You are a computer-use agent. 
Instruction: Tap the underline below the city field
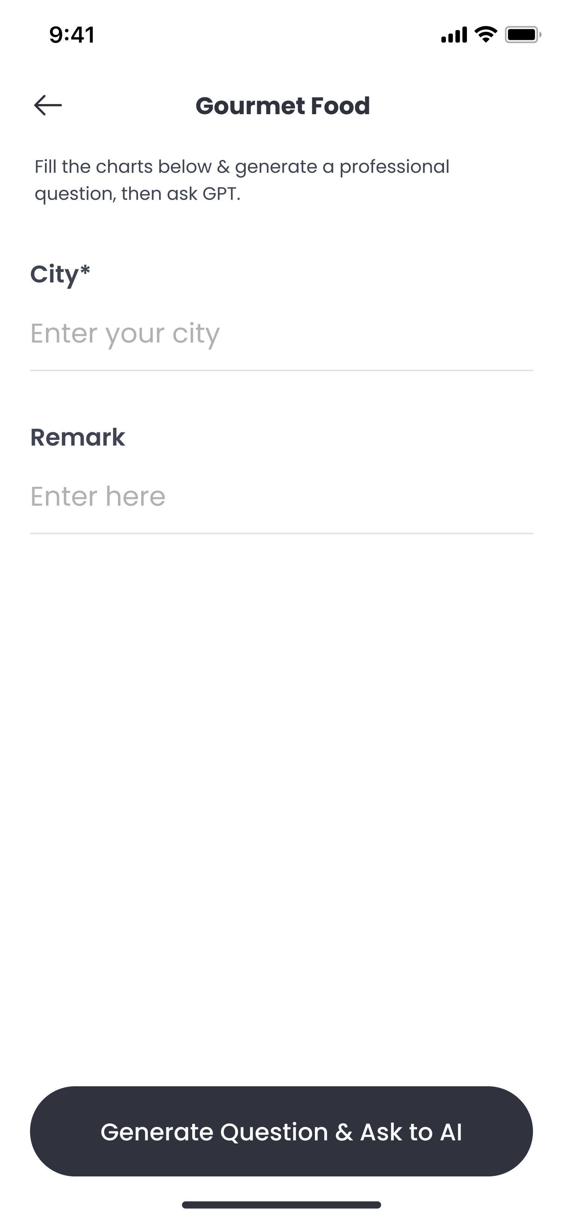pos(281,370)
